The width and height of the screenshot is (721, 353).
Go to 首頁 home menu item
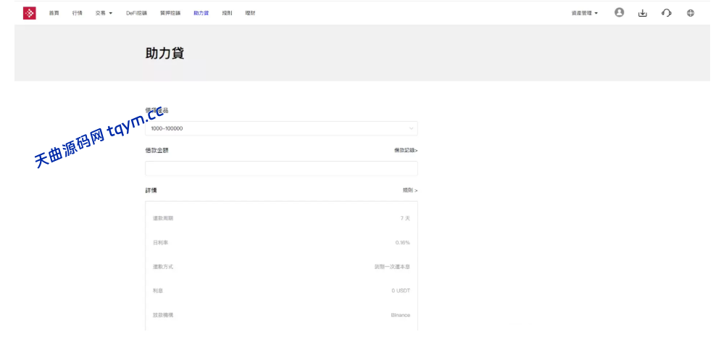[x=54, y=13]
